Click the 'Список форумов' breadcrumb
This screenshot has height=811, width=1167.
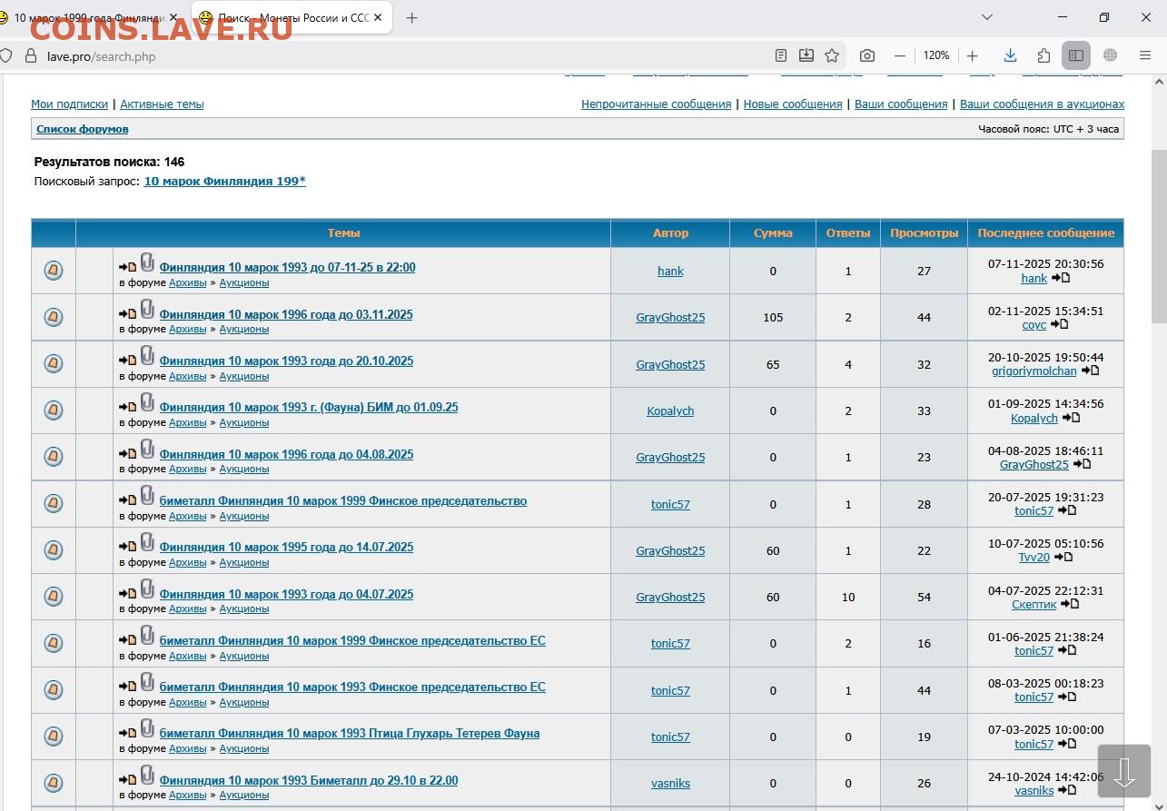[x=82, y=129]
